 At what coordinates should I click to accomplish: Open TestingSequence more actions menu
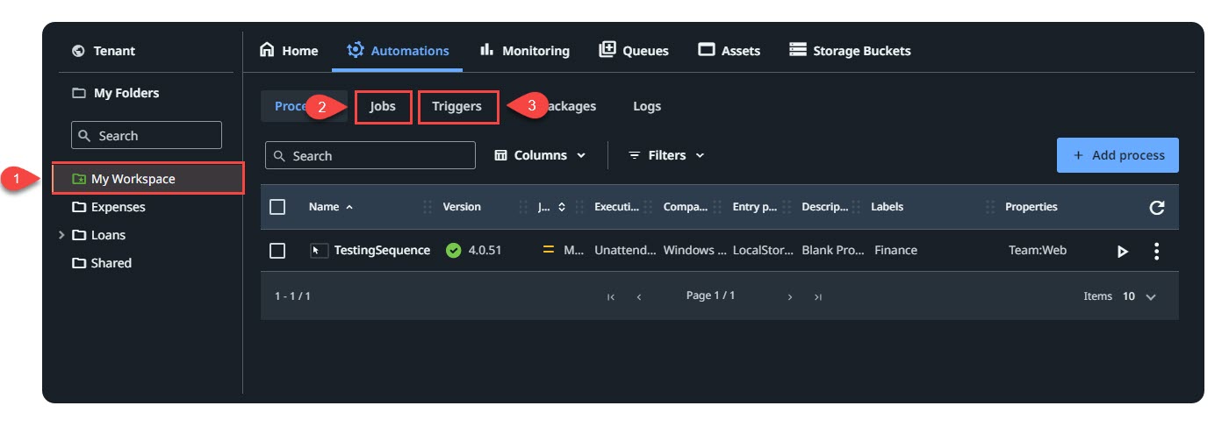[x=1156, y=252]
